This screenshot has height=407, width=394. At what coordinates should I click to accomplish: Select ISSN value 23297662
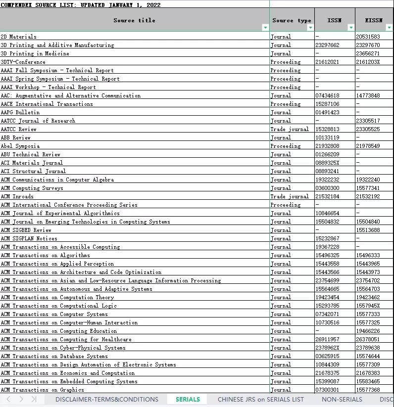(x=335, y=45)
